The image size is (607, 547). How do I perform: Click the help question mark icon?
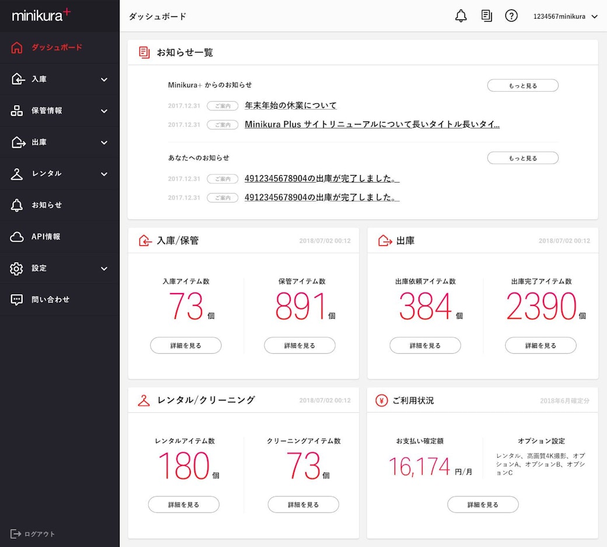pyautogui.click(x=511, y=16)
